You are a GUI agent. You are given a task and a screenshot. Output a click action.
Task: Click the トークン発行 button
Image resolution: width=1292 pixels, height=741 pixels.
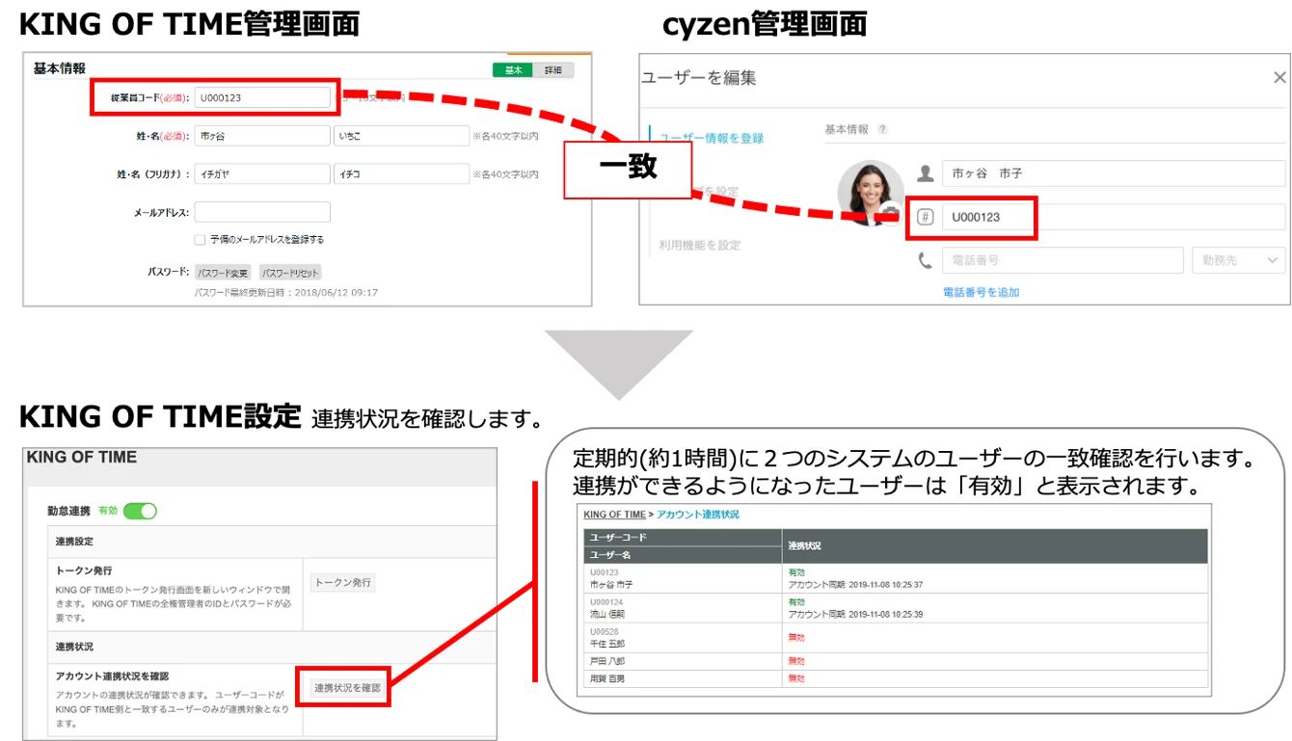(342, 582)
